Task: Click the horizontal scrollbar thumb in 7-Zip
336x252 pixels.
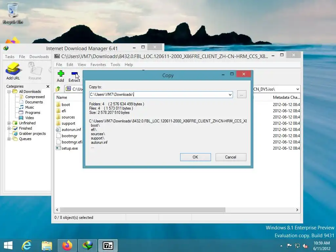Action: pyautogui.click(x=143, y=210)
